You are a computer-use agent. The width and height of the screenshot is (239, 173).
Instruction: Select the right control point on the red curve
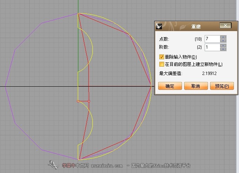click(89, 101)
